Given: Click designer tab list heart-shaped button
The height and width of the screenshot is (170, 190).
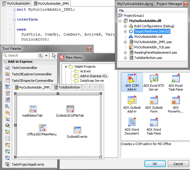Looking at the screenshot, I should tap(95, 87).
